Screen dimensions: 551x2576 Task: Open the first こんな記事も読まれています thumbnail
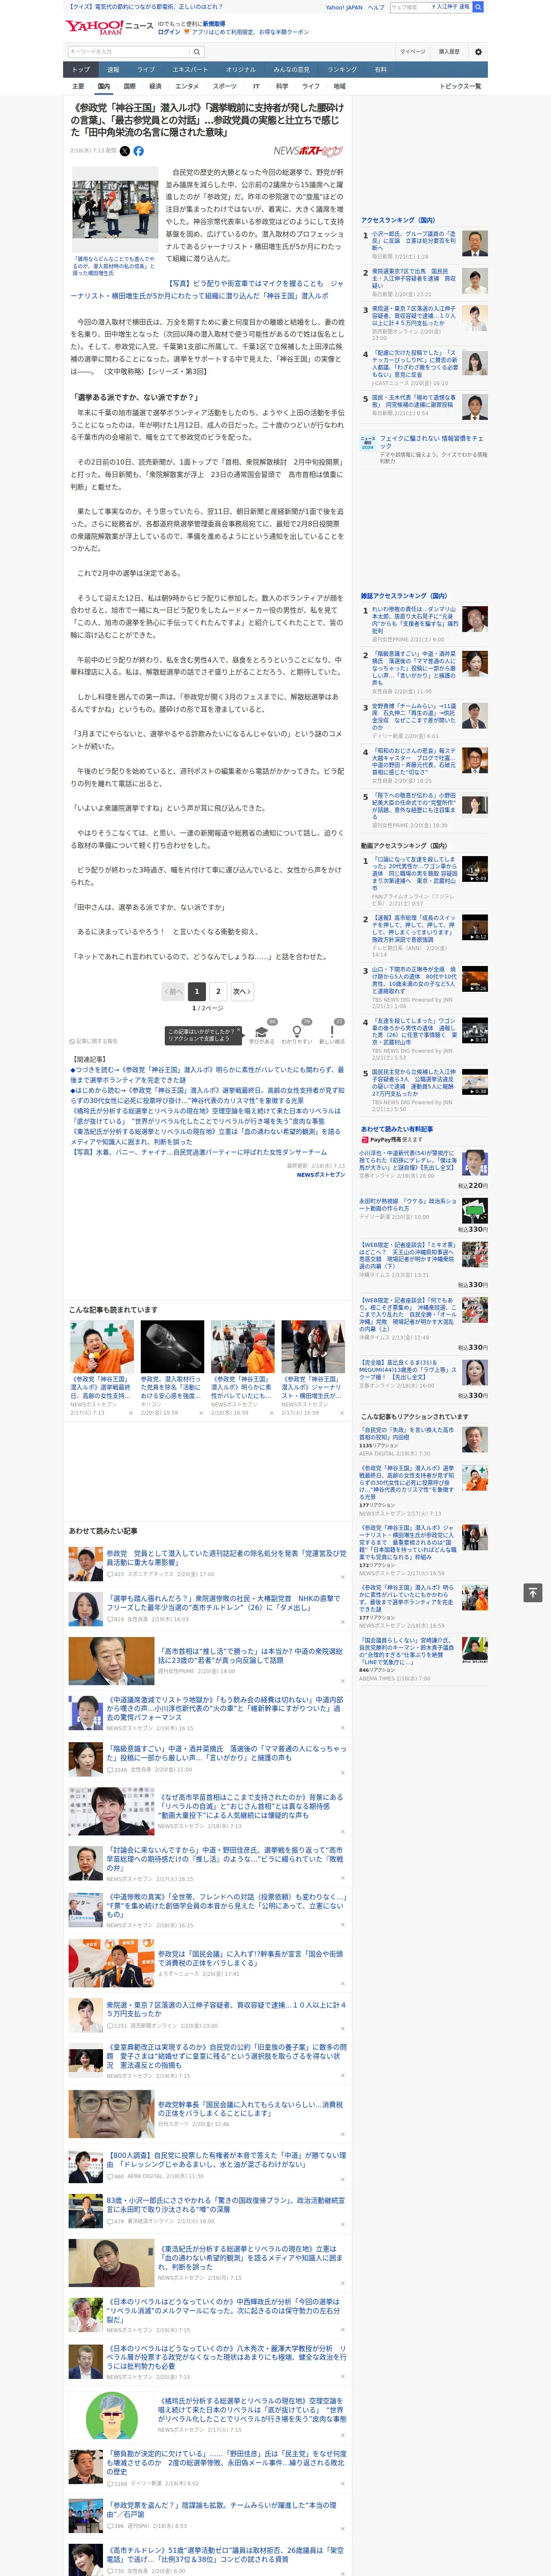pyautogui.click(x=102, y=1347)
